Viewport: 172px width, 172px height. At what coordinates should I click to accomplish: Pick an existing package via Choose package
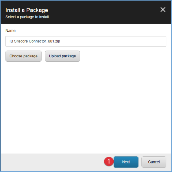pos(24,56)
